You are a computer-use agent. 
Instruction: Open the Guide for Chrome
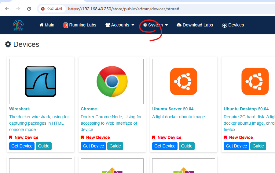coord(115,146)
